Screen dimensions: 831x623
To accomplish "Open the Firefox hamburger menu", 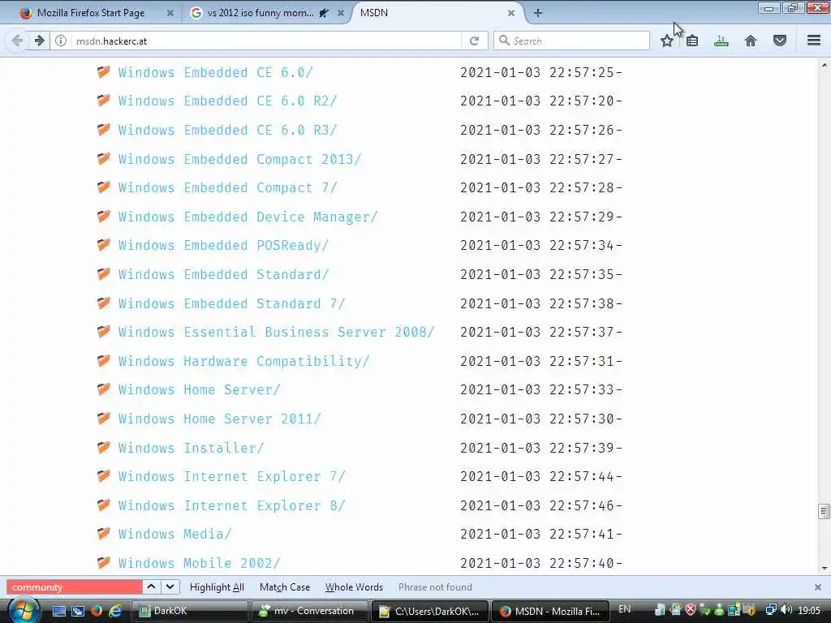I will point(814,41).
